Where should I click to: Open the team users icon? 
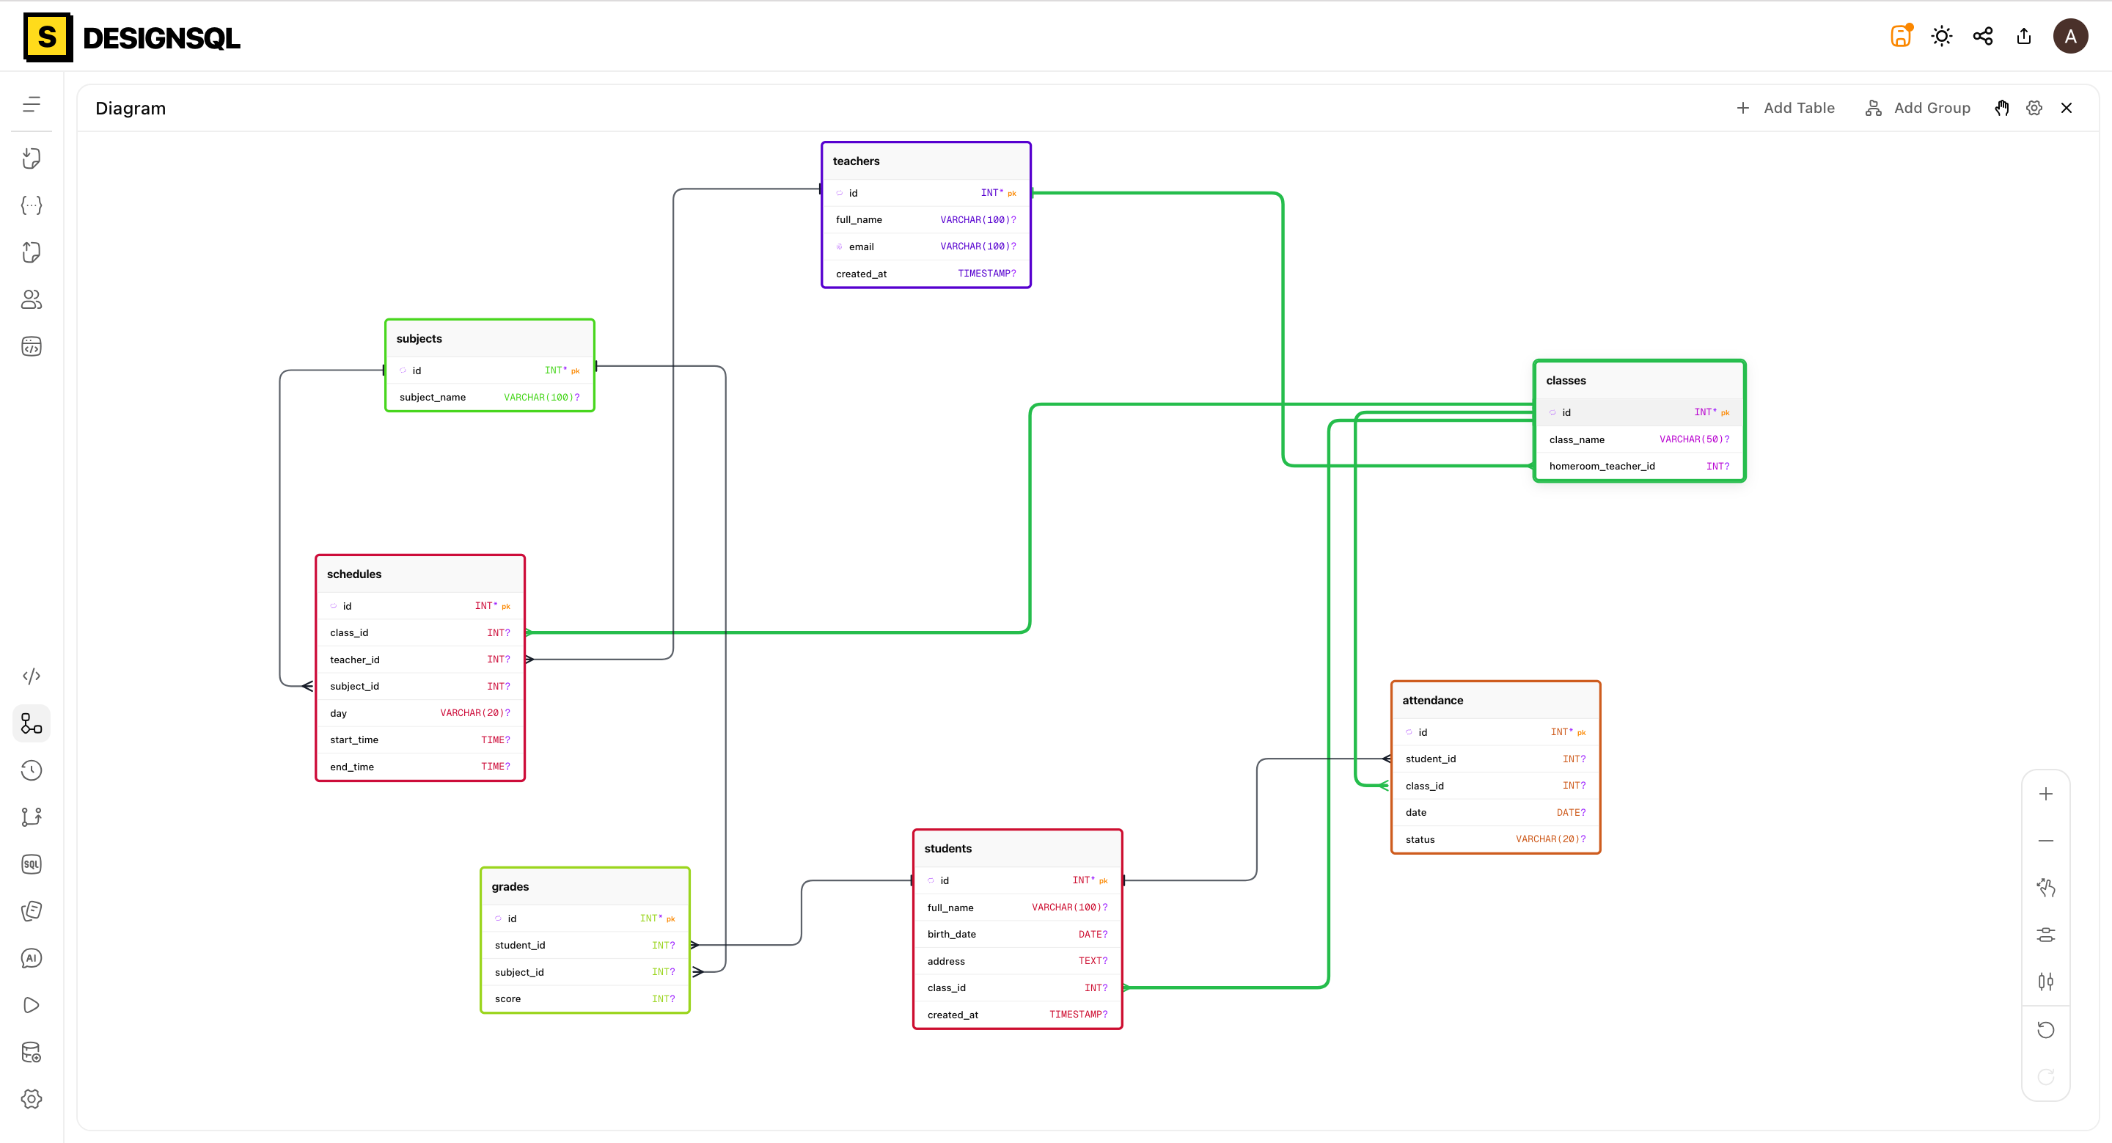31,299
